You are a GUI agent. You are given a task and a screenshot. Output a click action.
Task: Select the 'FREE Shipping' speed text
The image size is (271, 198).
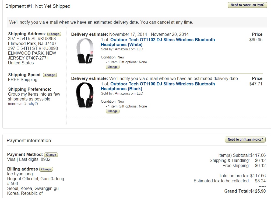tap(23, 80)
